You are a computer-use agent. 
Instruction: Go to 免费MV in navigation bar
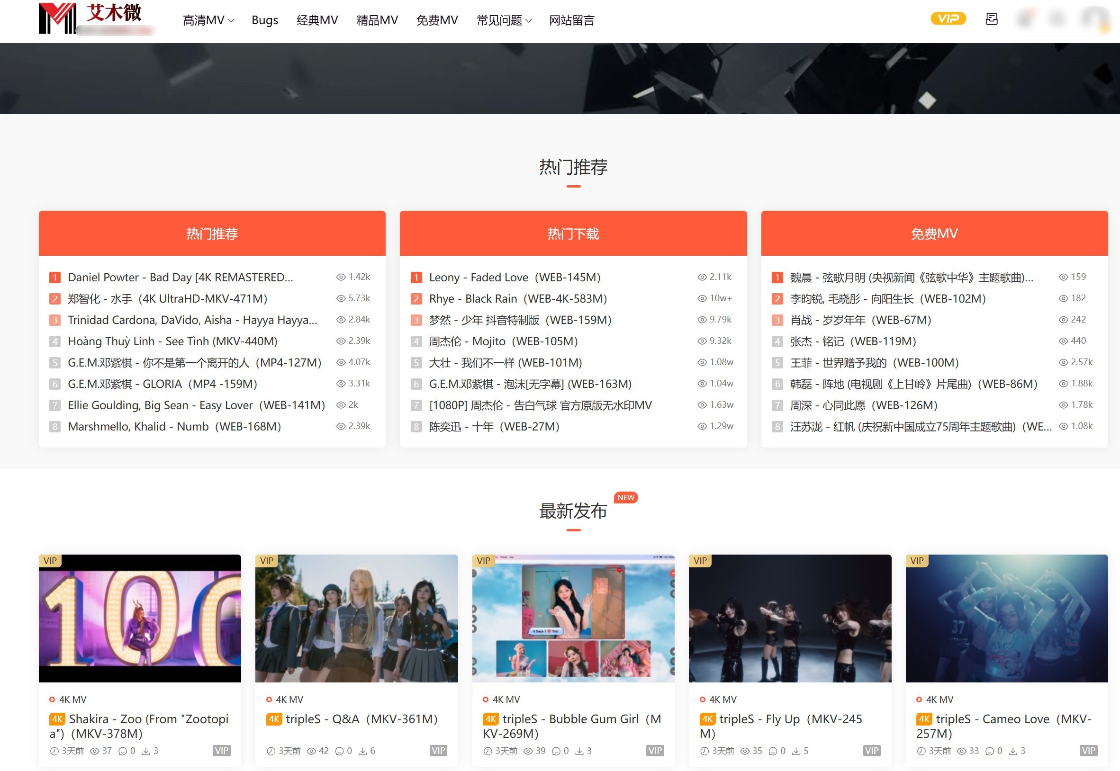tap(437, 20)
